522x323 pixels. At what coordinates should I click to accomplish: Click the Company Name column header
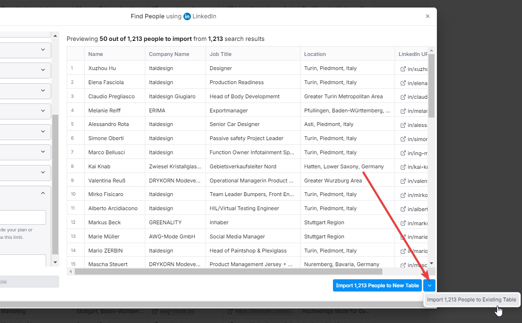click(x=169, y=54)
